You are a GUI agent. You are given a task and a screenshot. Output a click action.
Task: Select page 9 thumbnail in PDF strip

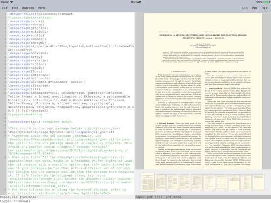[x=246, y=182]
